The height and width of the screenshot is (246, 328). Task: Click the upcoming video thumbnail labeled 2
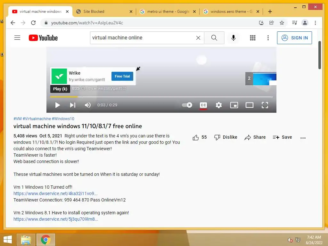pyautogui.click(x=261, y=78)
